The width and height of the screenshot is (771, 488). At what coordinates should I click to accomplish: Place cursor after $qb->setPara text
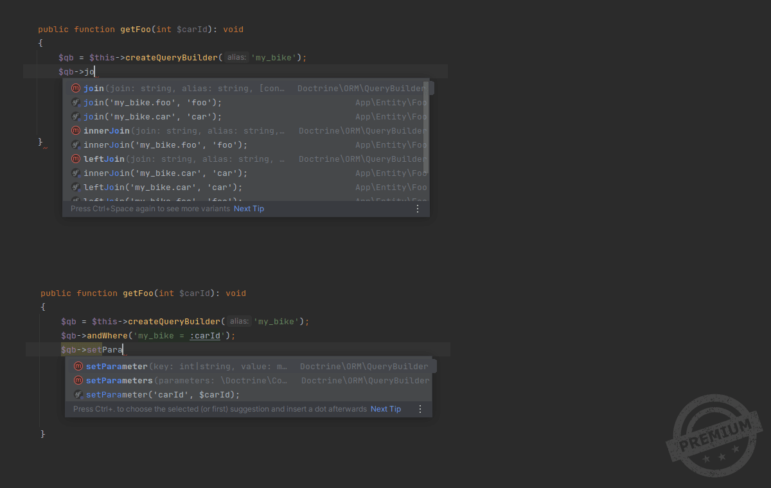[123, 350]
